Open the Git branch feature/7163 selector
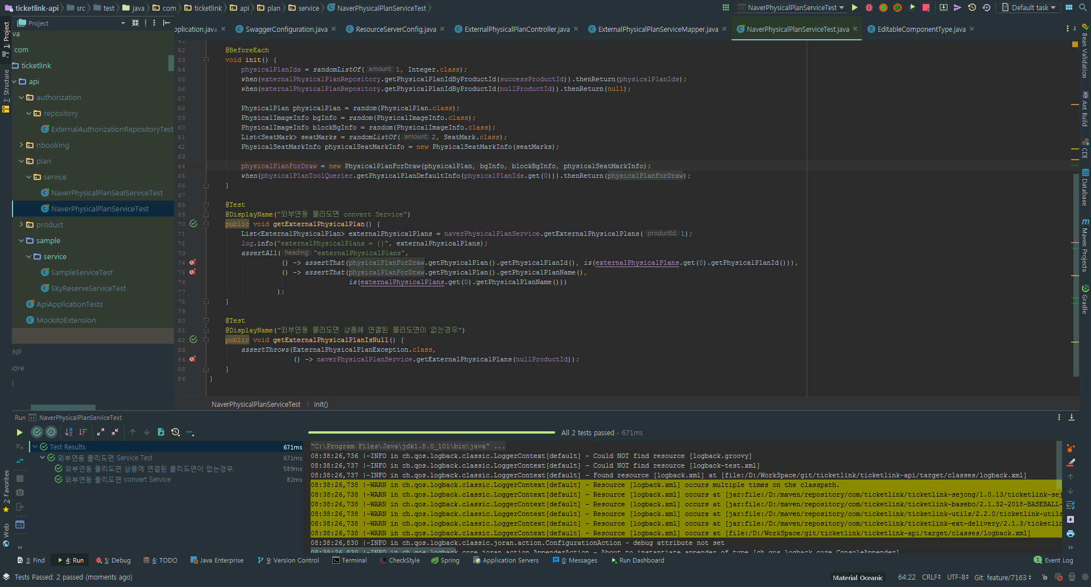Screen dimensions: 1091x587 (1003, 577)
